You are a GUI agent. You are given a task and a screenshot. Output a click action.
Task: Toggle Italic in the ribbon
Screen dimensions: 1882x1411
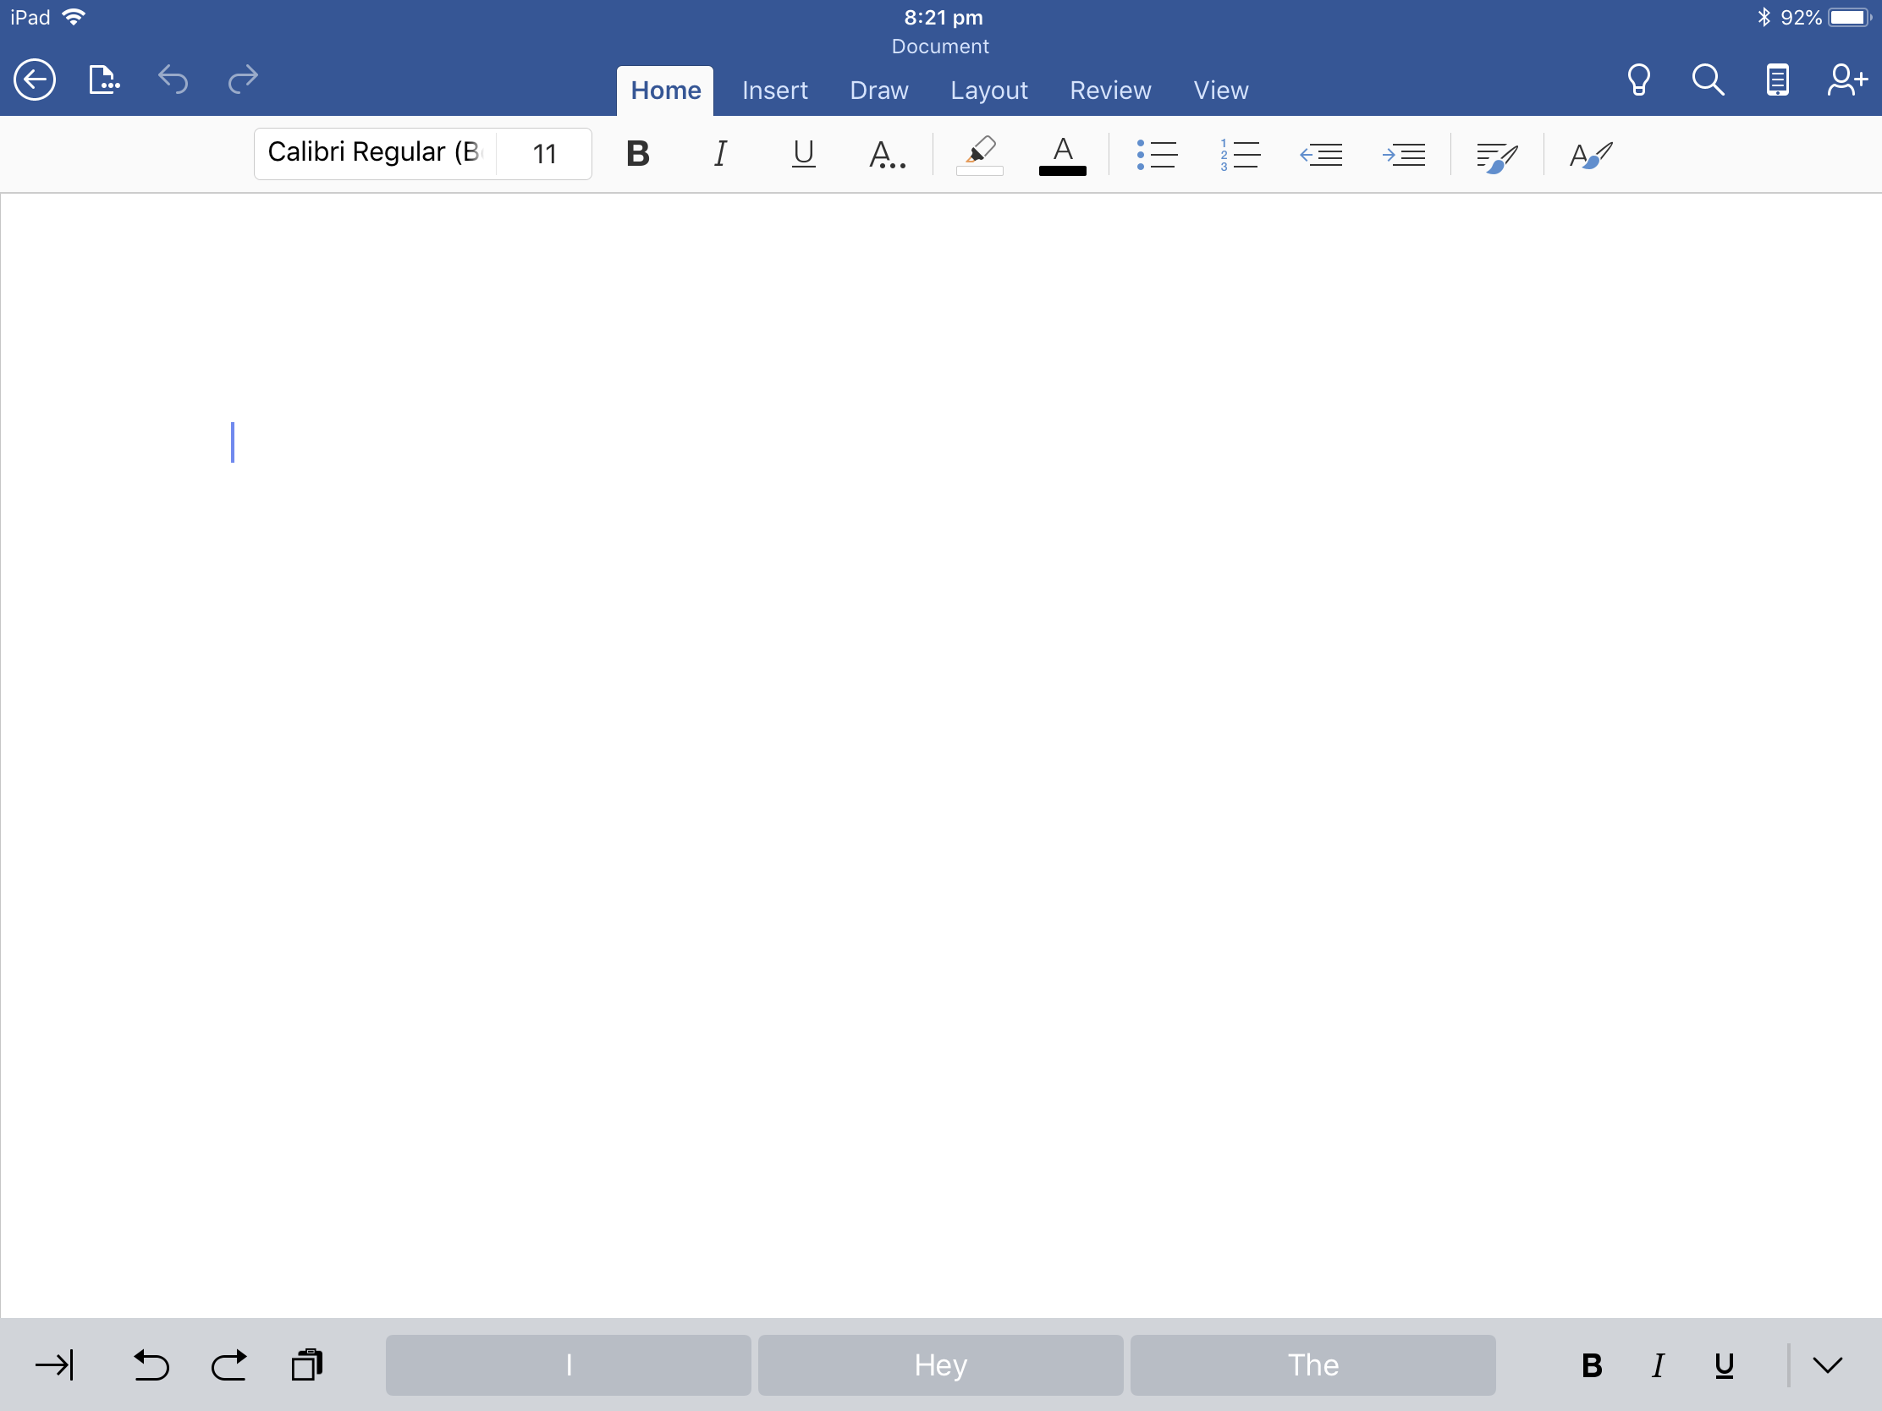point(720,154)
